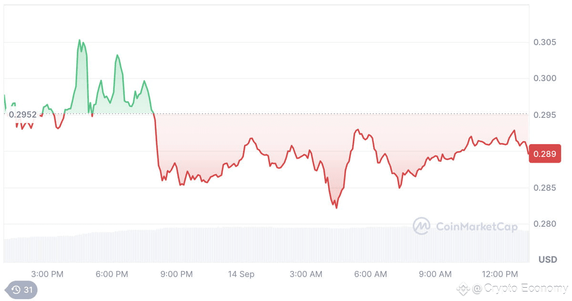Click the 31 history badge button
The height and width of the screenshot is (301, 572).
[x=21, y=290]
